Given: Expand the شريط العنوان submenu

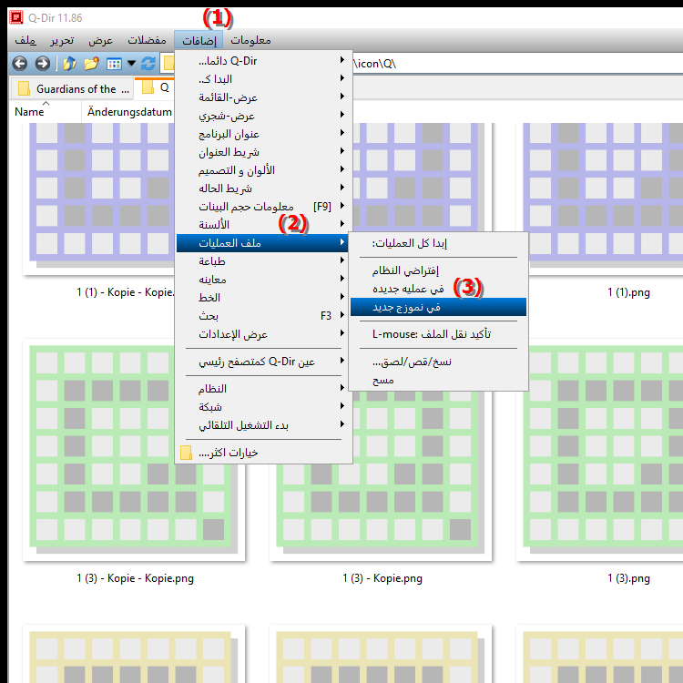Looking at the screenshot, I should pyautogui.click(x=263, y=152).
